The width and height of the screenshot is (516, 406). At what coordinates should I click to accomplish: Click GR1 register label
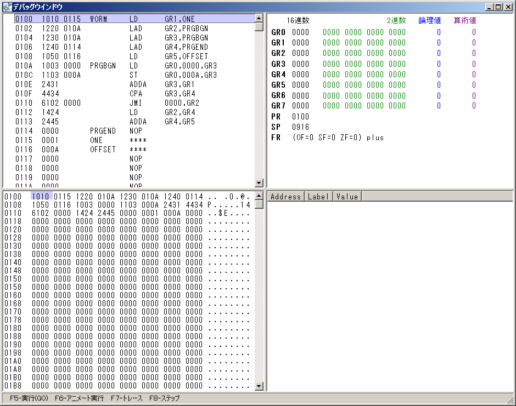pyautogui.click(x=278, y=43)
